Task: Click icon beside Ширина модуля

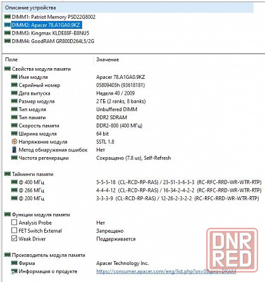Action: [x=14, y=133]
